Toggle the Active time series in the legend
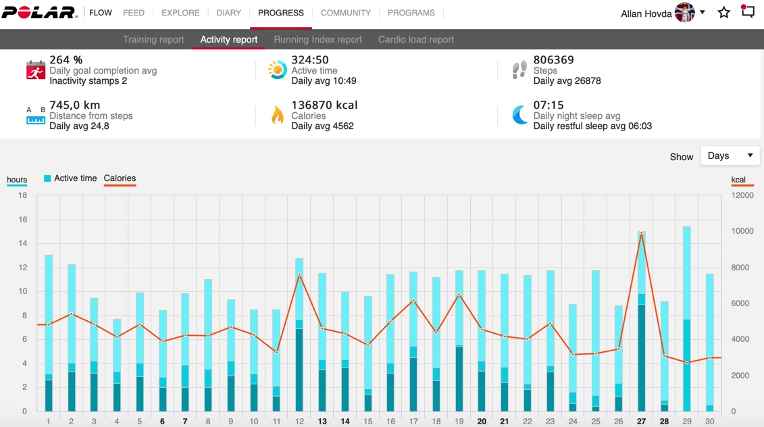Viewport: 764px width, 427px height. click(x=70, y=178)
